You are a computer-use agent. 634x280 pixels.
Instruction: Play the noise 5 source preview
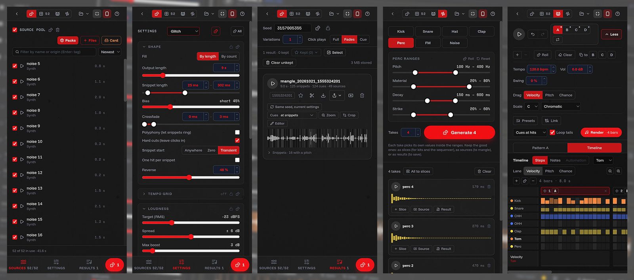click(22, 66)
